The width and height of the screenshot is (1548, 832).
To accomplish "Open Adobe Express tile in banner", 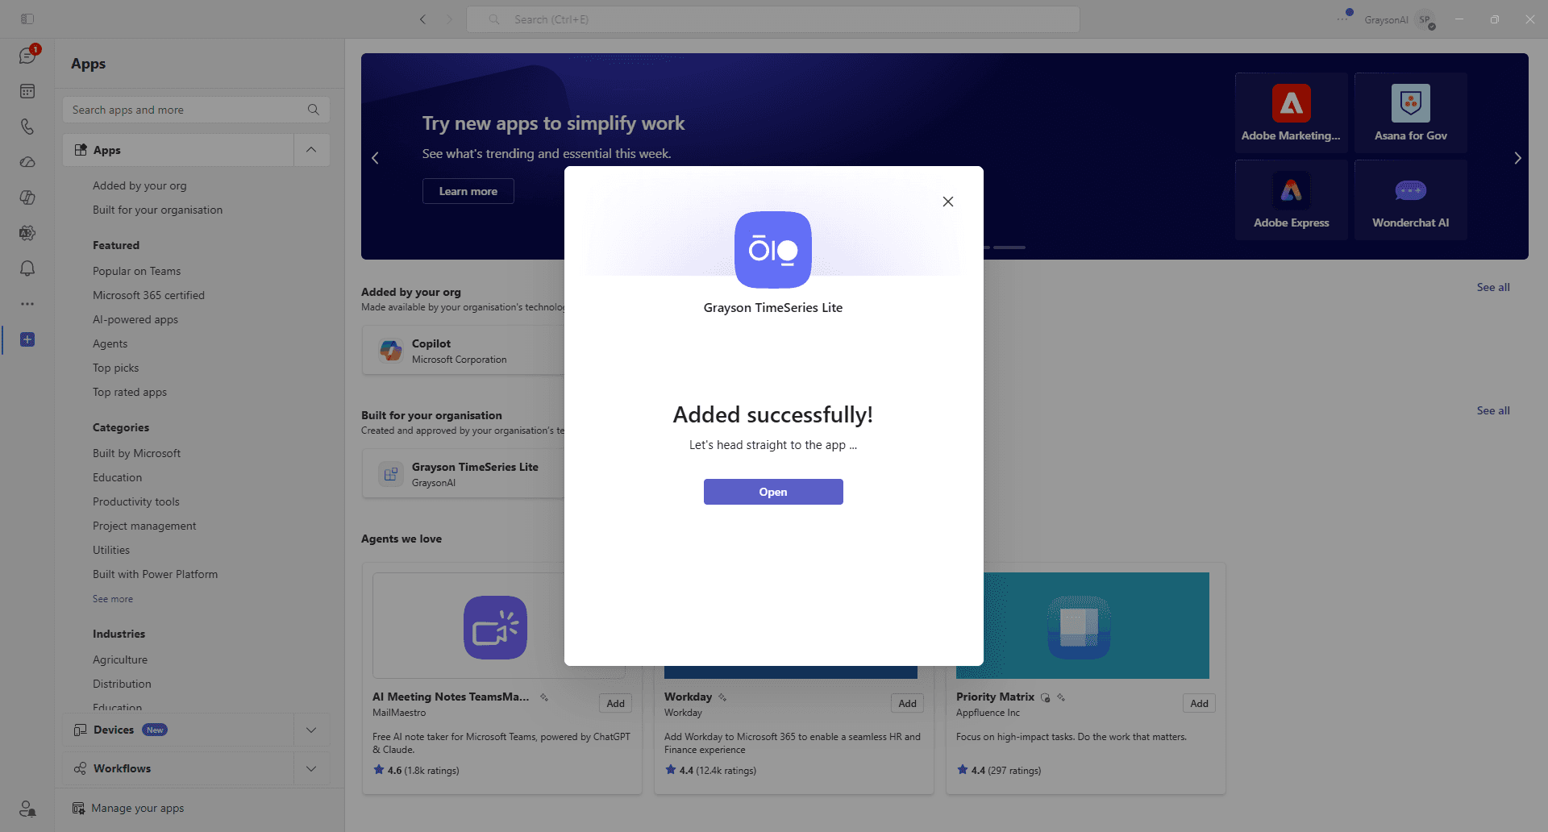I will point(1291,200).
